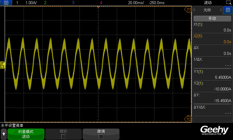Select the X2(1) cursor value field

point(212,39)
